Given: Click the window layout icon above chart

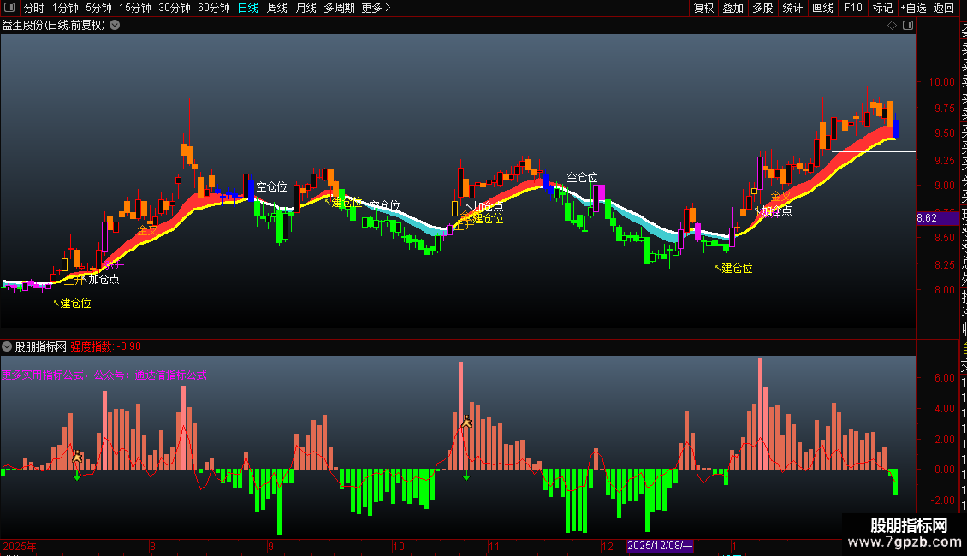Looking at the screenshot, I should [908, 26].
